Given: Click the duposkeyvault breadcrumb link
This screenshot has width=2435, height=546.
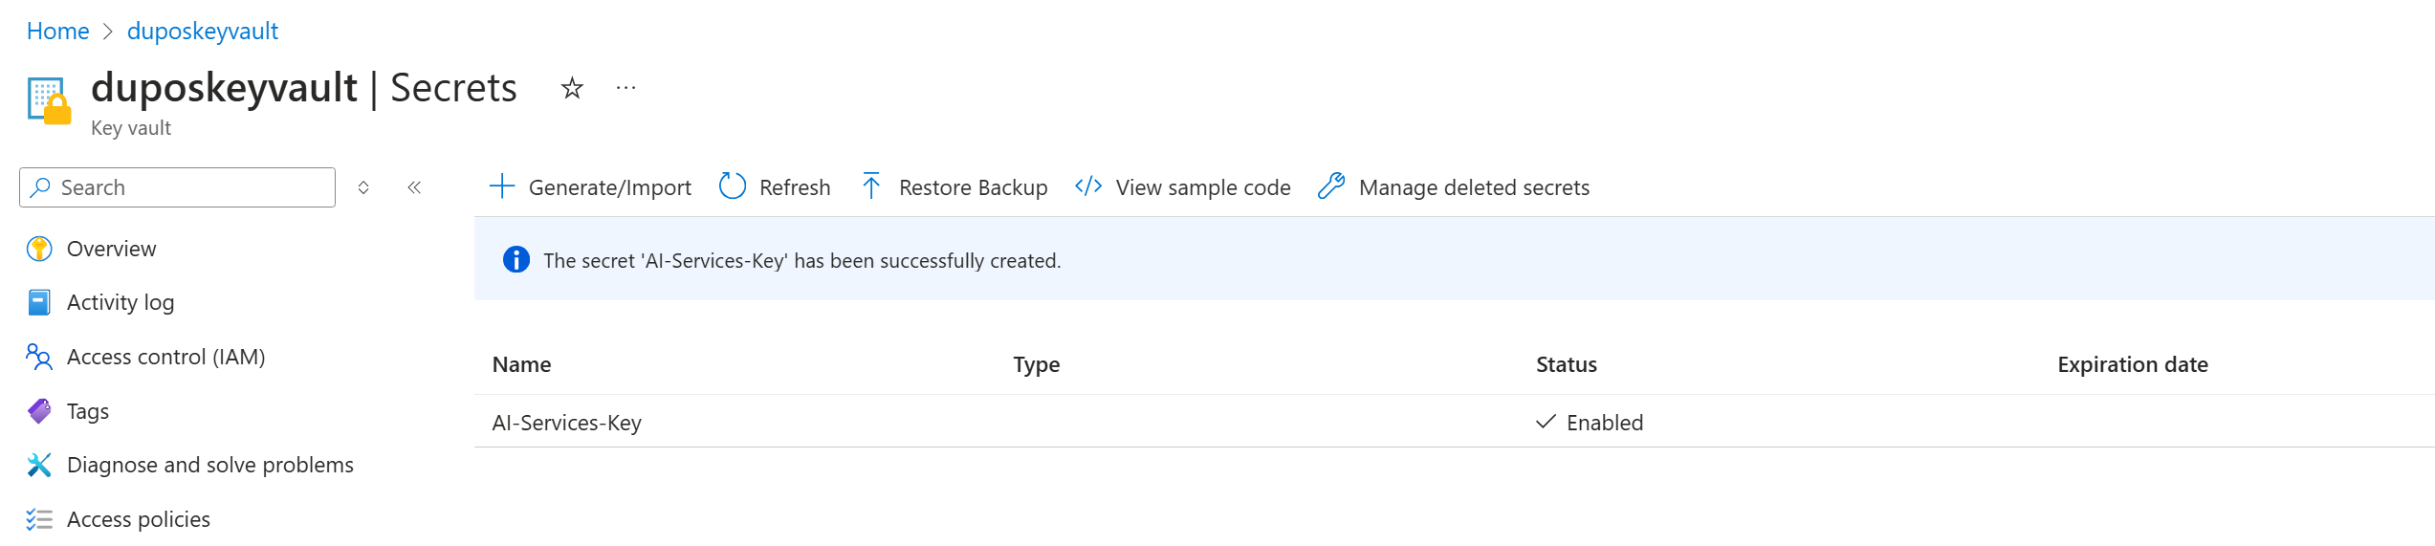Looking at the screenshot, I should (x=203, y=32).
